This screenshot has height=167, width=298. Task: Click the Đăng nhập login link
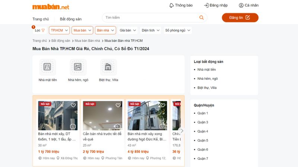point(216,5)
